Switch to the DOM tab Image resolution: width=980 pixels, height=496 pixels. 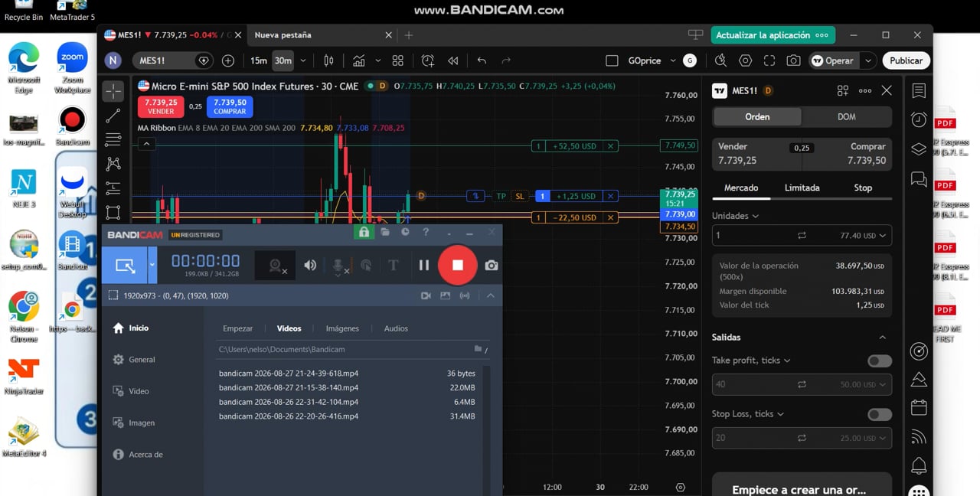click(847, 116)
